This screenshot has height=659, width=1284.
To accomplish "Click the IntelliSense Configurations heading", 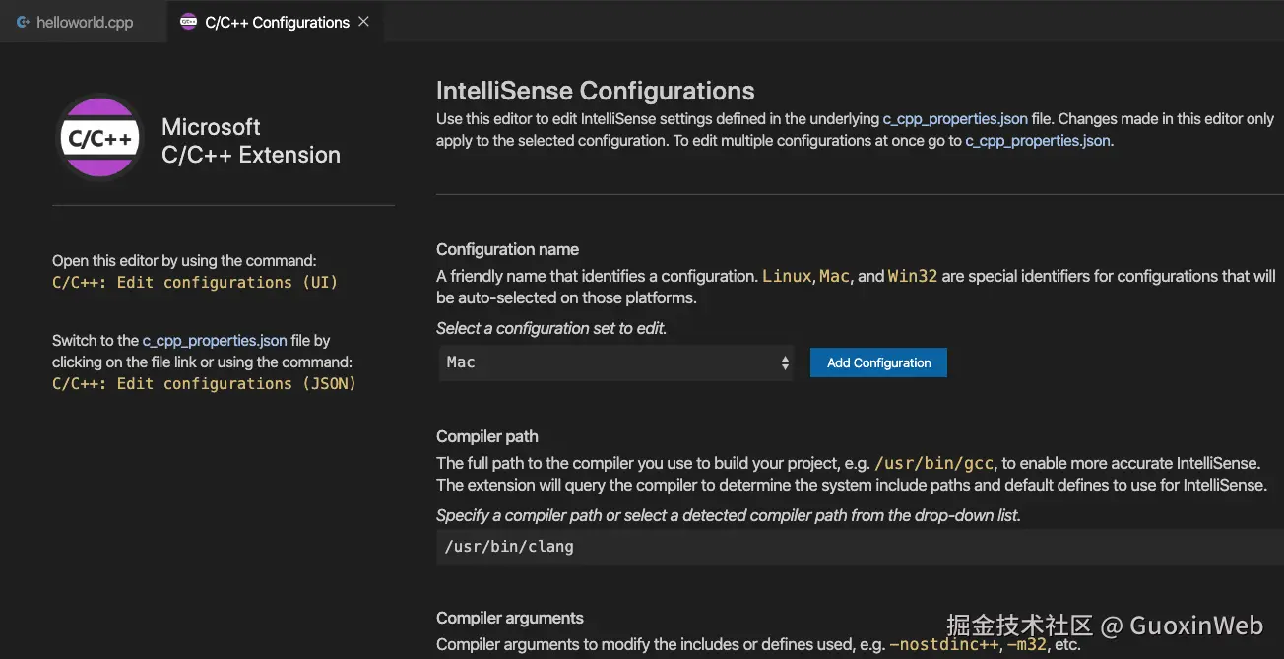I will (x=595, y=91).
